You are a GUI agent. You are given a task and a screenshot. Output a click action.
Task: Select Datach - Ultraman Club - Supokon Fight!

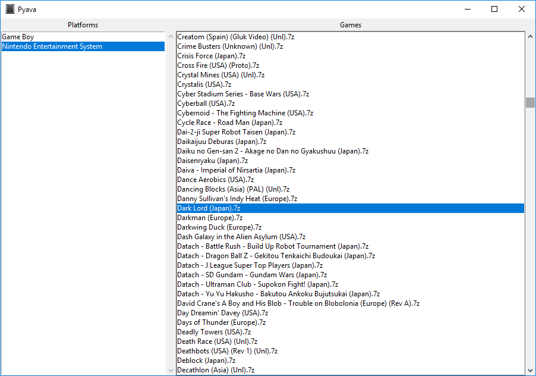(x=351, y=284)
